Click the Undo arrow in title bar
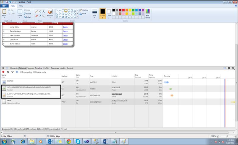The height and width of the screenshot is (145, 238). pyautogui.click(x=10, y=2)
